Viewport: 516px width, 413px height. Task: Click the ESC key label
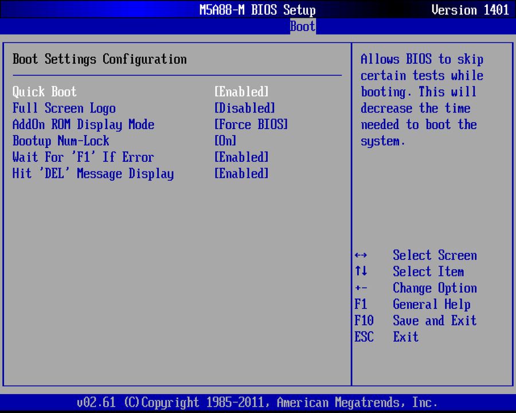364,337
